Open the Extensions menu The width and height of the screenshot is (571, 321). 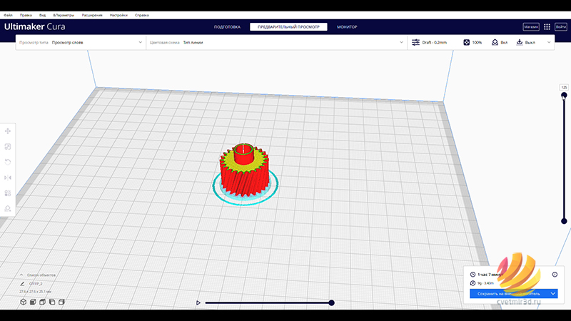coord(92,15)
